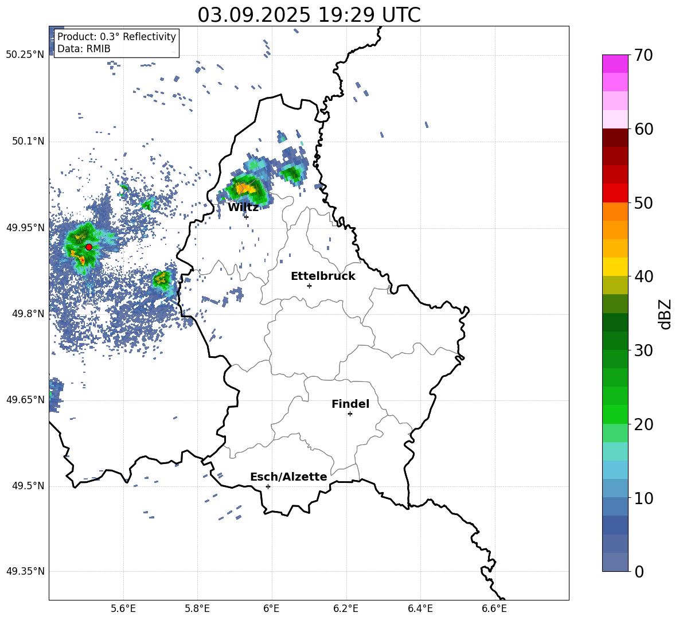Click 'Product: 0.3° Reflectivity' text
The height and width of the screenshot is (620, 679).
tap(116, 37)
